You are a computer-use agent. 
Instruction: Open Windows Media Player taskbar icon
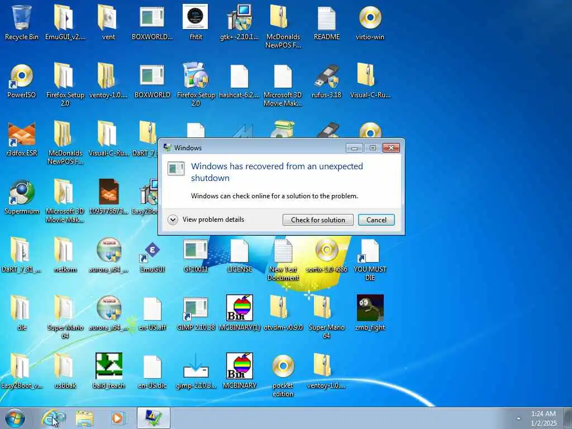point(117,418)
